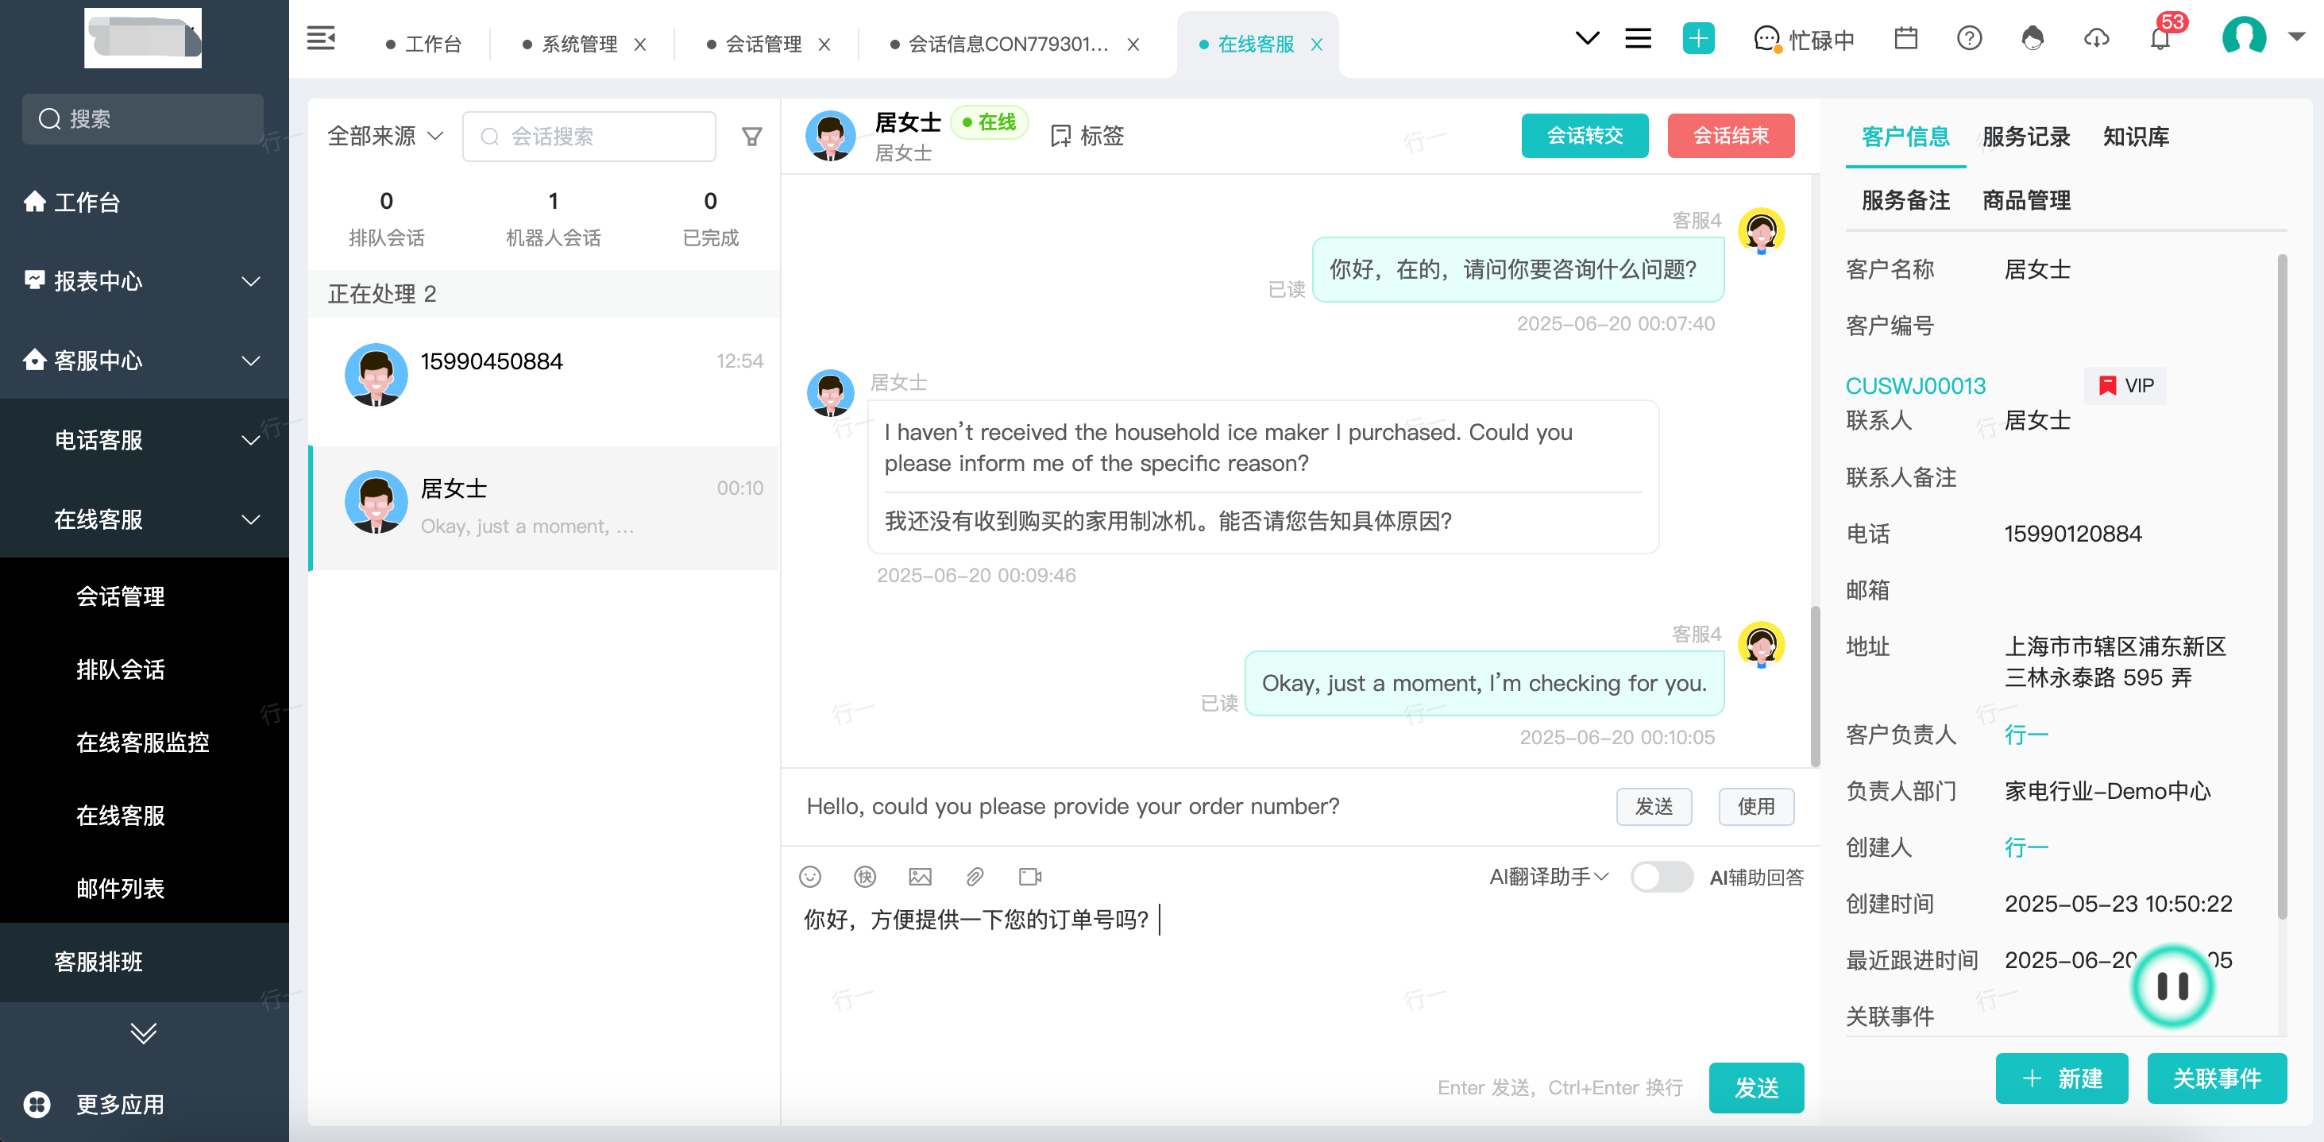The image size is (2324, 1142).
Task: Open 客服排班 in the sidebar
Action: click(x=98, y=962)
